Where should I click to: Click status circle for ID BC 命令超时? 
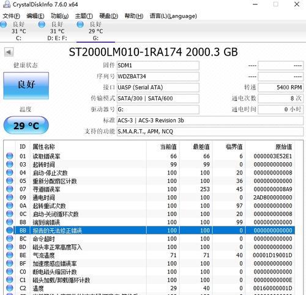pos(9,239)
